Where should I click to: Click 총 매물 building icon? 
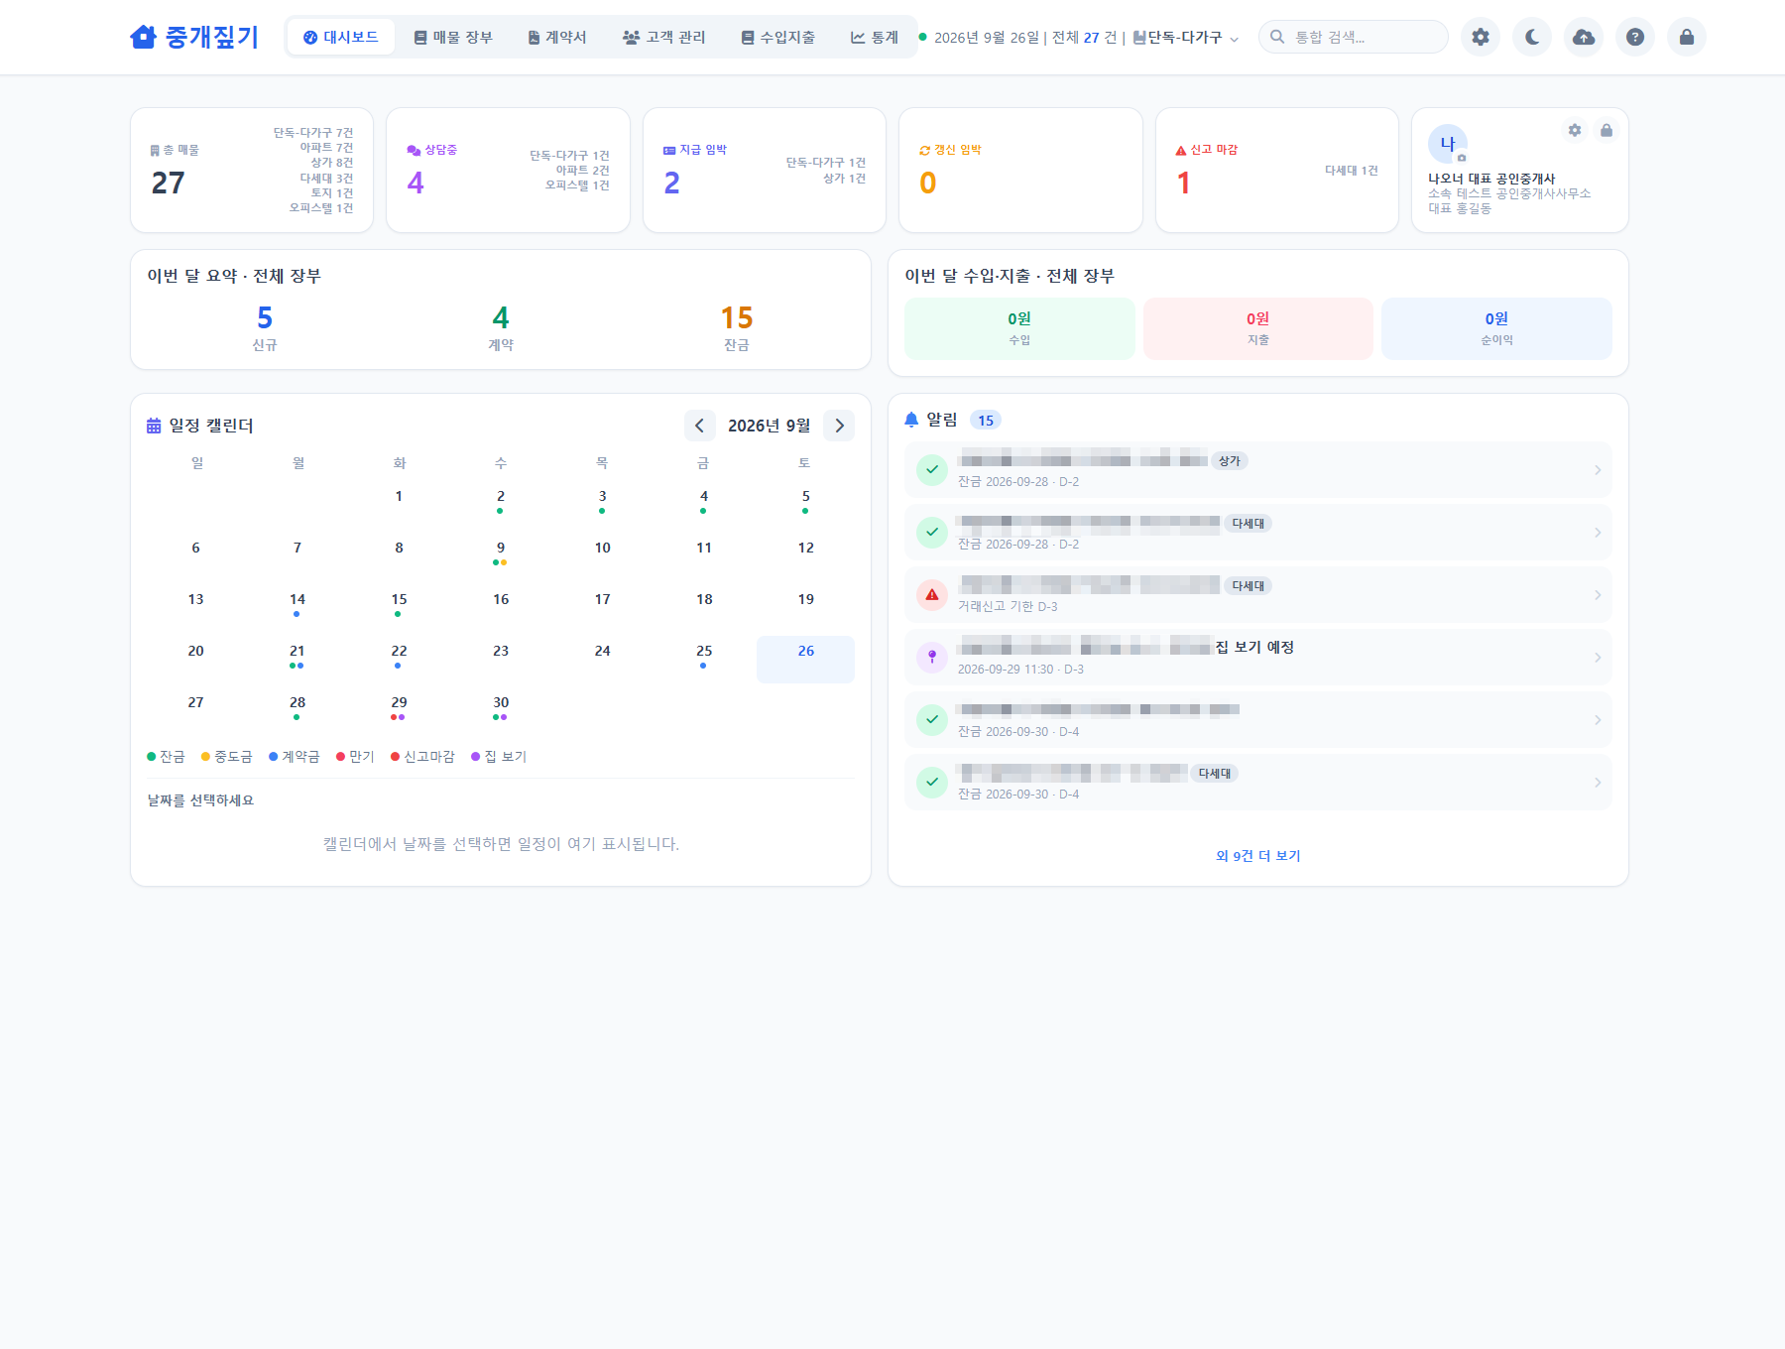coord(155,151)
